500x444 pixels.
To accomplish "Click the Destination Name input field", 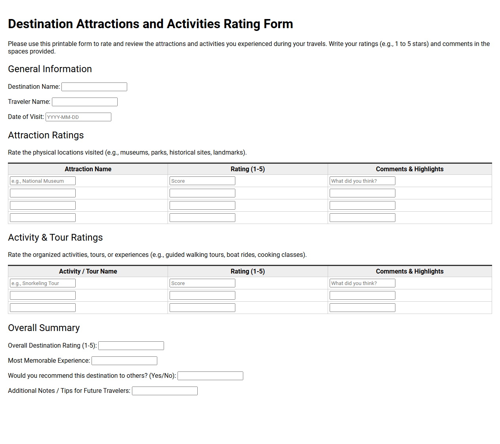I will tap(94, 87).
